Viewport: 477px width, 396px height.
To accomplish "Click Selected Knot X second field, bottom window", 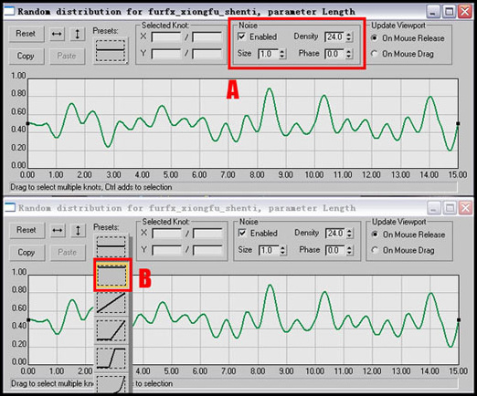I will pos(207,234).
